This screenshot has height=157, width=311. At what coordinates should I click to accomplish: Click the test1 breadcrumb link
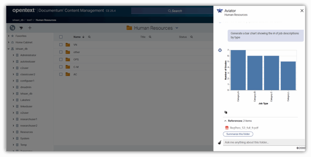tap(30, 20)
